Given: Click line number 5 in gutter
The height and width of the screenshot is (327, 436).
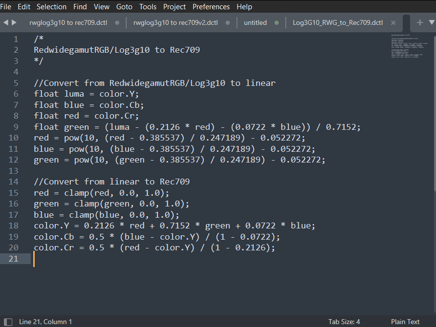Looking at the screenshot, I should (16, 83).
